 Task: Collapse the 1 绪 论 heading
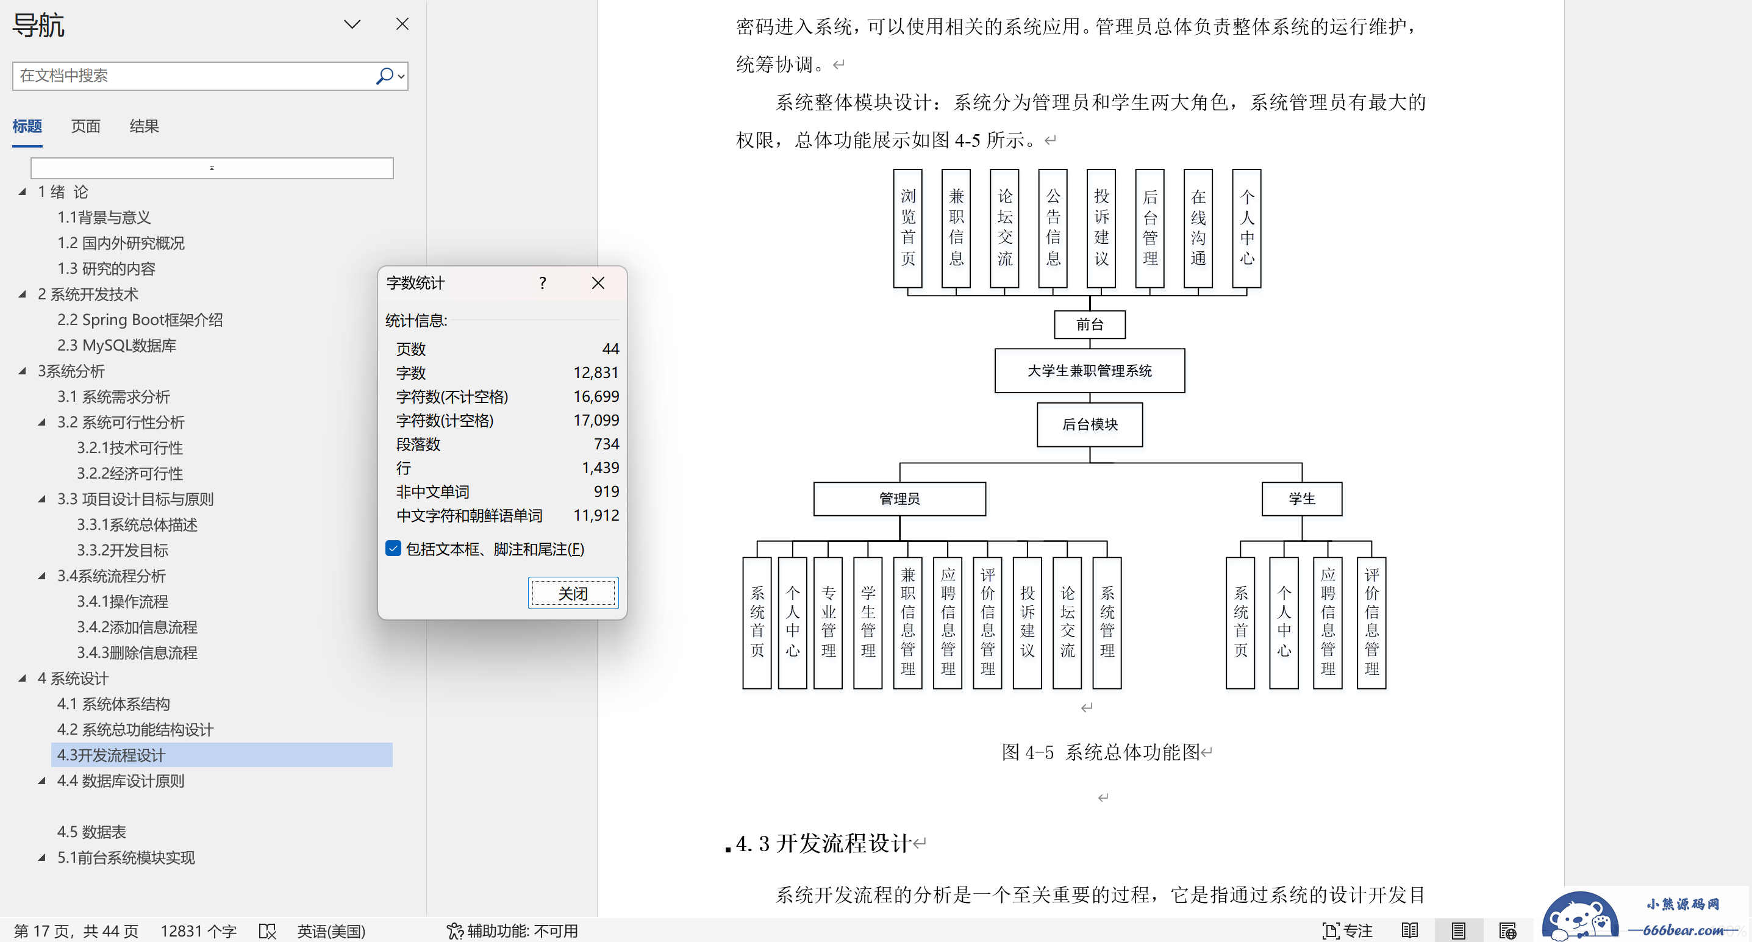pos(23,192)
